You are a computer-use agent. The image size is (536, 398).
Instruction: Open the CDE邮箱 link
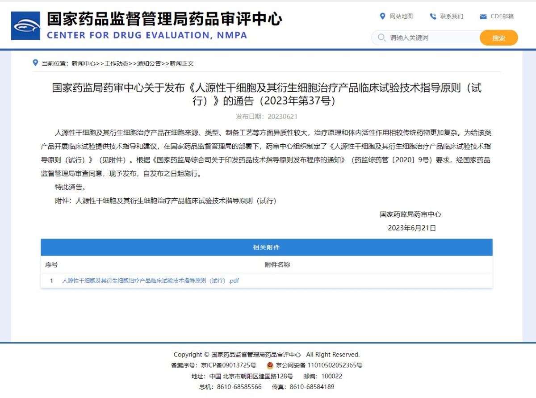[x=502, y=17]
